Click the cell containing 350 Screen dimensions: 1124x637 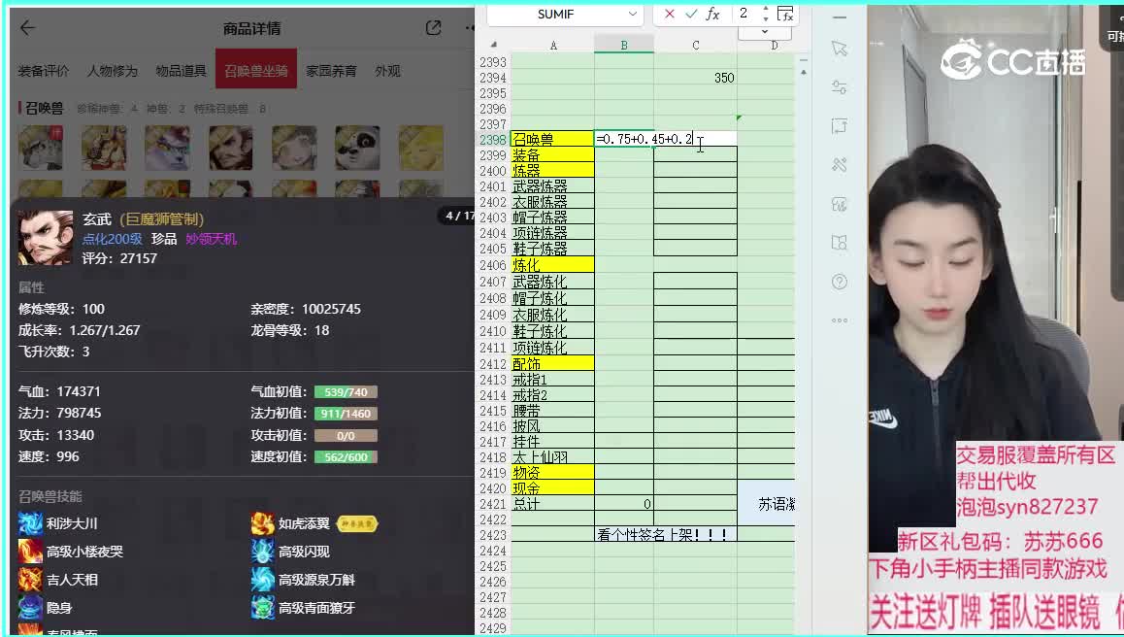click(x=695, y=78)
